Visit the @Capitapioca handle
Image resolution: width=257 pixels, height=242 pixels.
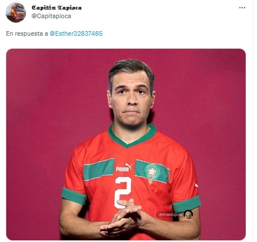(x=51, y=16)
